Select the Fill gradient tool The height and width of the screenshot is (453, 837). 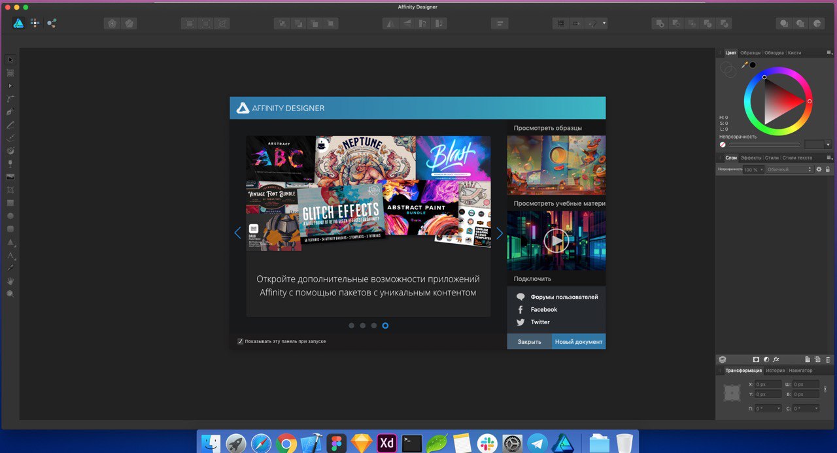[x=10, y=151]
